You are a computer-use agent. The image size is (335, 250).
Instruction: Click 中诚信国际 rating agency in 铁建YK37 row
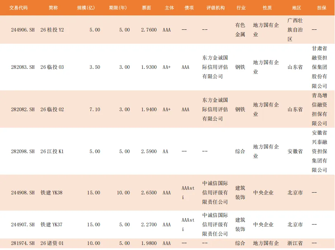click(x=215, y=225)
